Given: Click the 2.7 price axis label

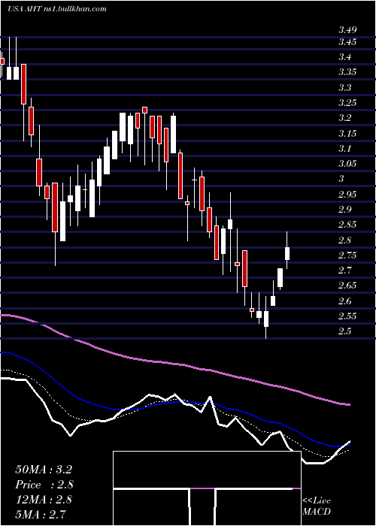Looking at the screenshot, I should pos(344,271).
